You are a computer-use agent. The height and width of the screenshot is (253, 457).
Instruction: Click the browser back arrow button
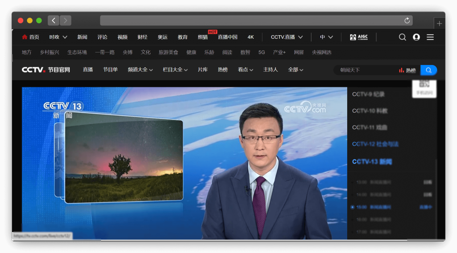[54, 20]
